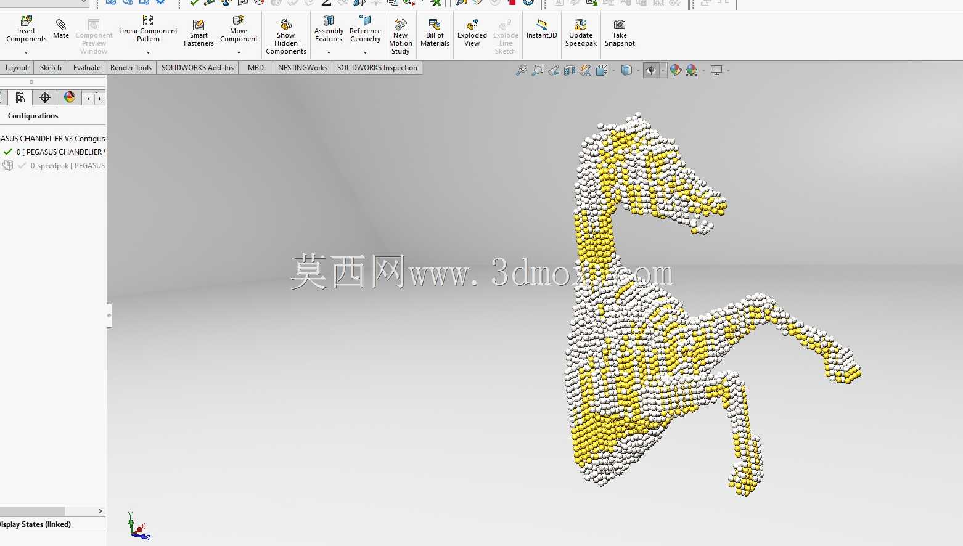Expand Reference Geometry dropdown arrow

[365, 52]
